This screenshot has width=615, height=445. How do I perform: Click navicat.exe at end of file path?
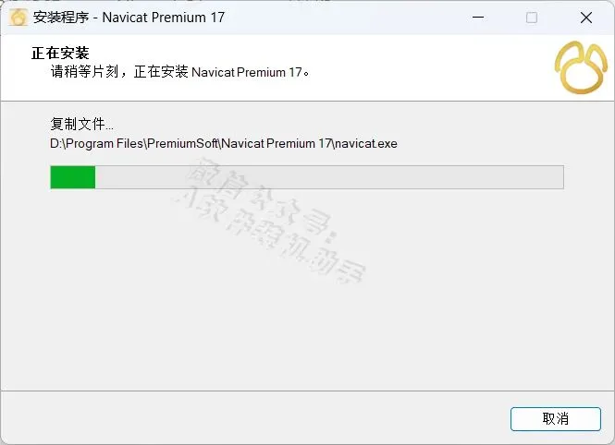[366, 144]
